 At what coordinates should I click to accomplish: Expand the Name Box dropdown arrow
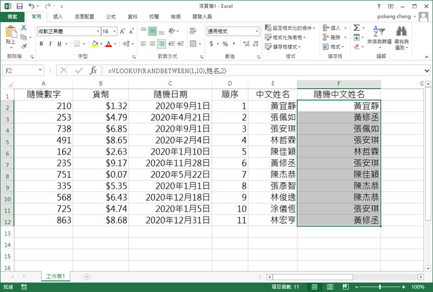[x=40, y=70]
